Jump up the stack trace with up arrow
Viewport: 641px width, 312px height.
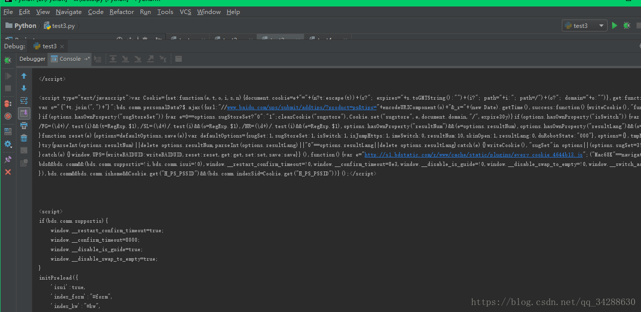(x=24, y=76)
